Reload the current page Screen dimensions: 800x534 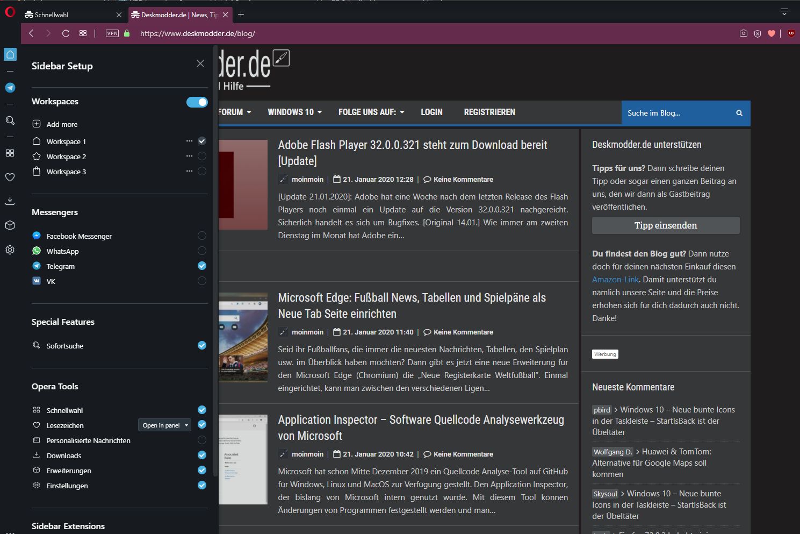tap(66, 33)
